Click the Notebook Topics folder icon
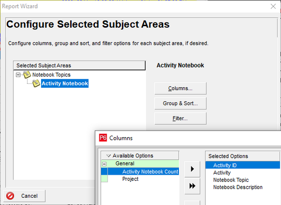Viewport: 281px width, 205px height. (x=27, y=74)
